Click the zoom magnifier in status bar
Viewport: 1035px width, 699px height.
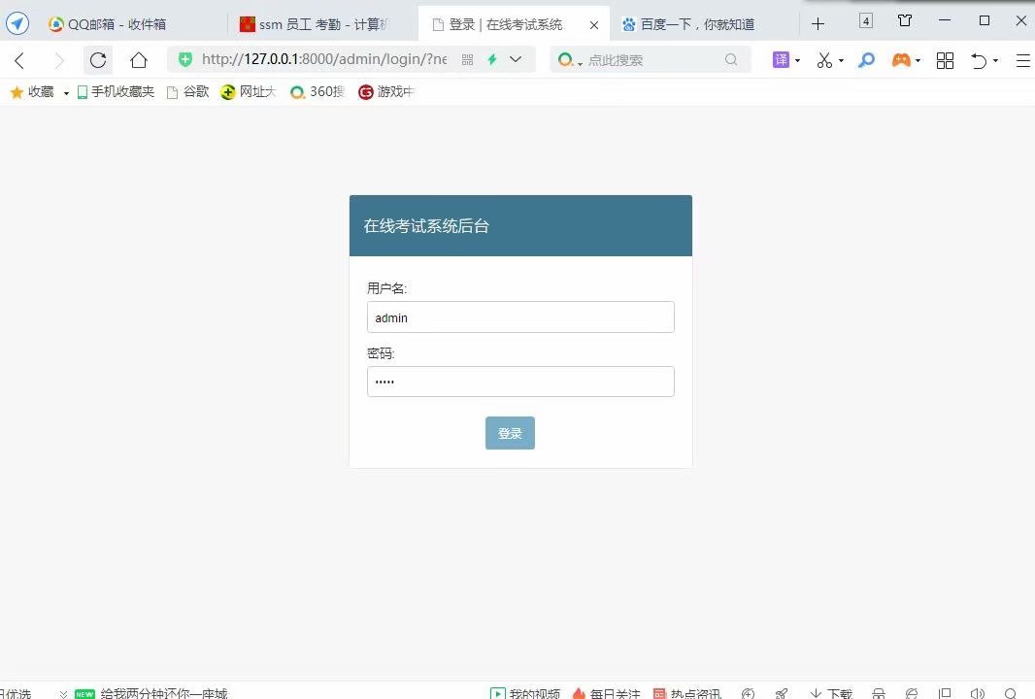pyautogui.click(x=1010, y=694)
